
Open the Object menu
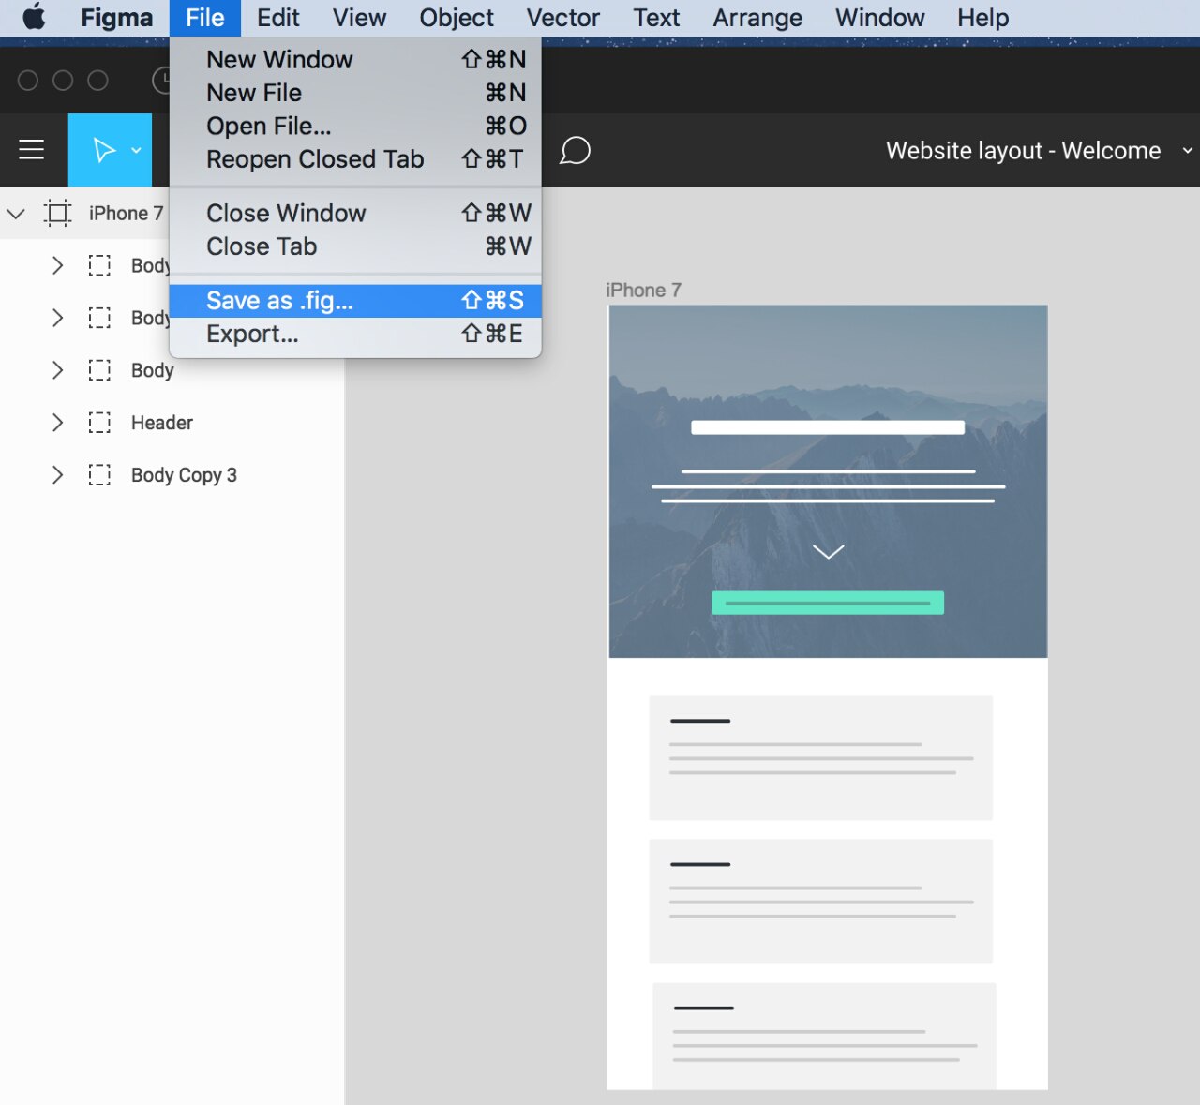coord(457,18)
